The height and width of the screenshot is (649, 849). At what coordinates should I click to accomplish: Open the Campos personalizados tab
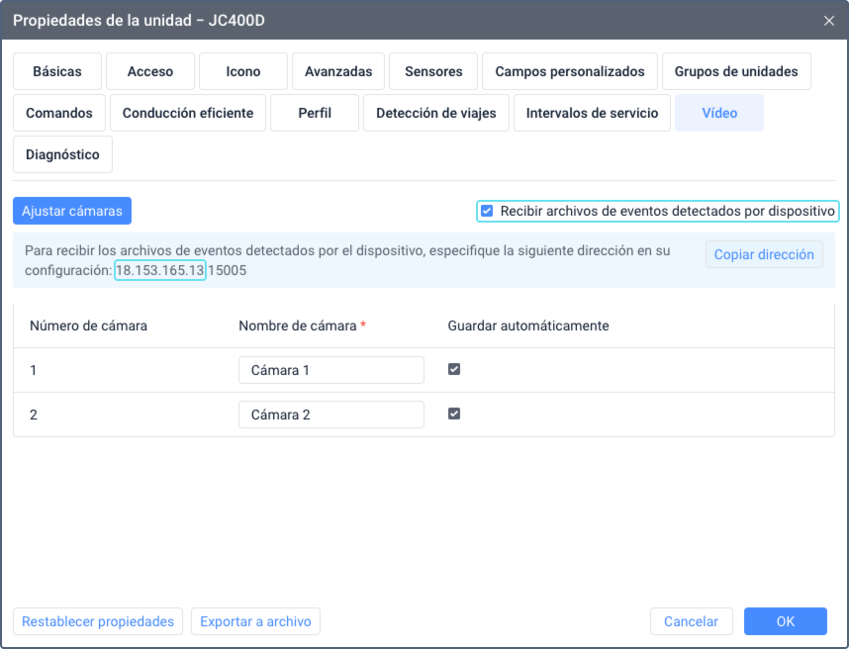click(x=570, y=71)
